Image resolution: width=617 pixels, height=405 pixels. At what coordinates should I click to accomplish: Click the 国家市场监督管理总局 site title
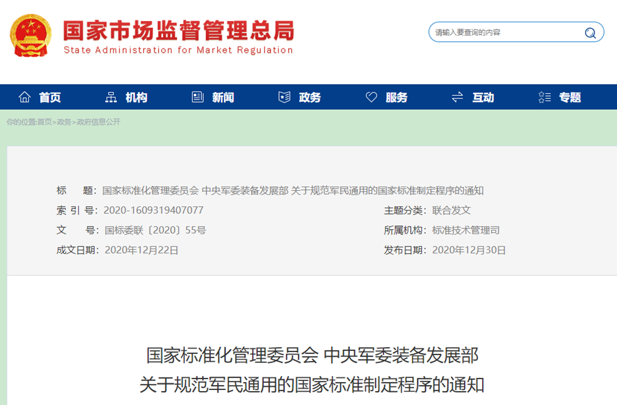pos(178,31)
